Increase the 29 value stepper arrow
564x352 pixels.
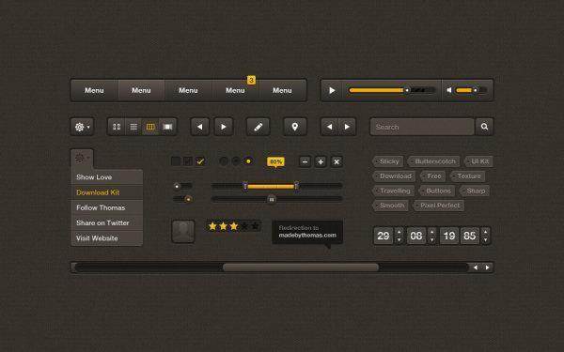click(x=399, y=232)
